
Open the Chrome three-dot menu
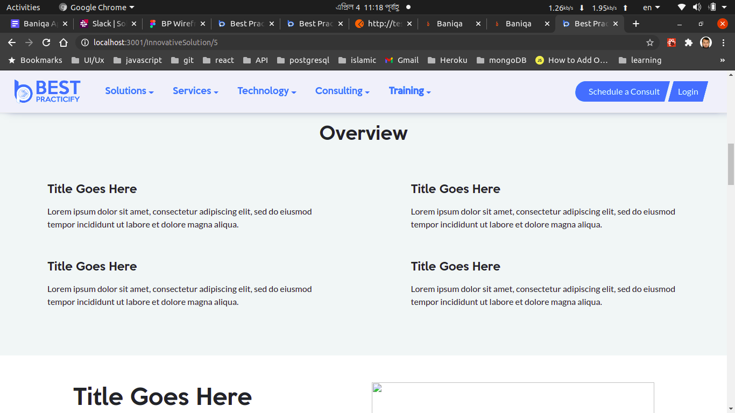coord(723,42)
